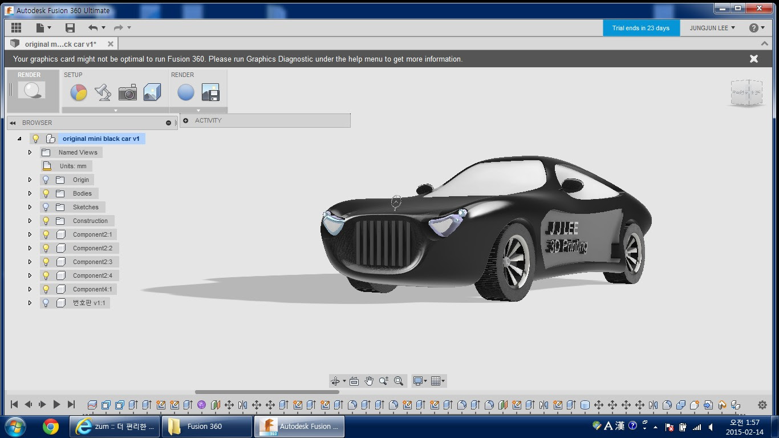Show the 번호판 v1:1 component via bulb
The height and width of the screenshot is (438, 779).
tap(46, 303)
